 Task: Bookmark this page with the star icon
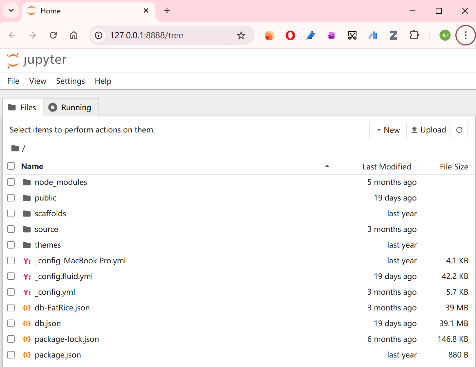tap(241, 35)
